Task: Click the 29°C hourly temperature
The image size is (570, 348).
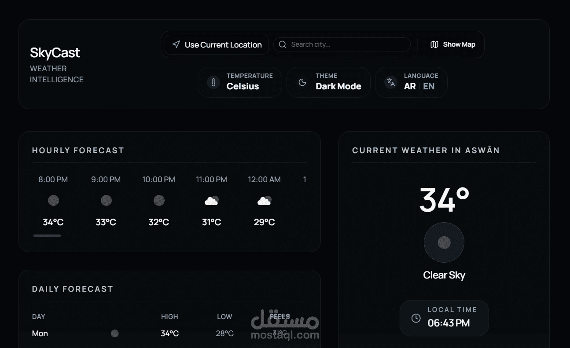Action: click(x=265, y=222)
